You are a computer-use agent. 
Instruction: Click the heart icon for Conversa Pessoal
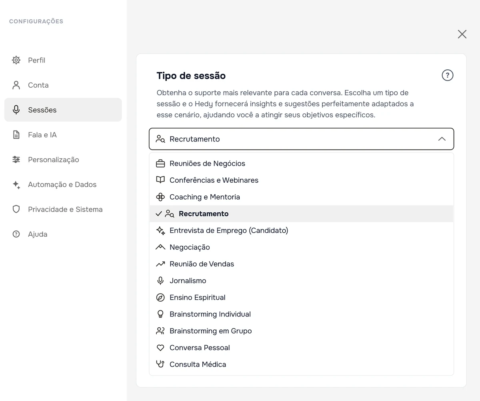(x=160, y=348)
